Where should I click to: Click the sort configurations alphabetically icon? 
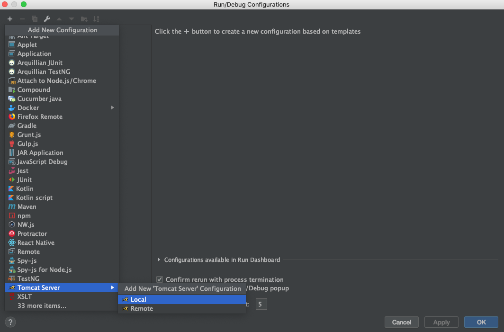(96, 19)
